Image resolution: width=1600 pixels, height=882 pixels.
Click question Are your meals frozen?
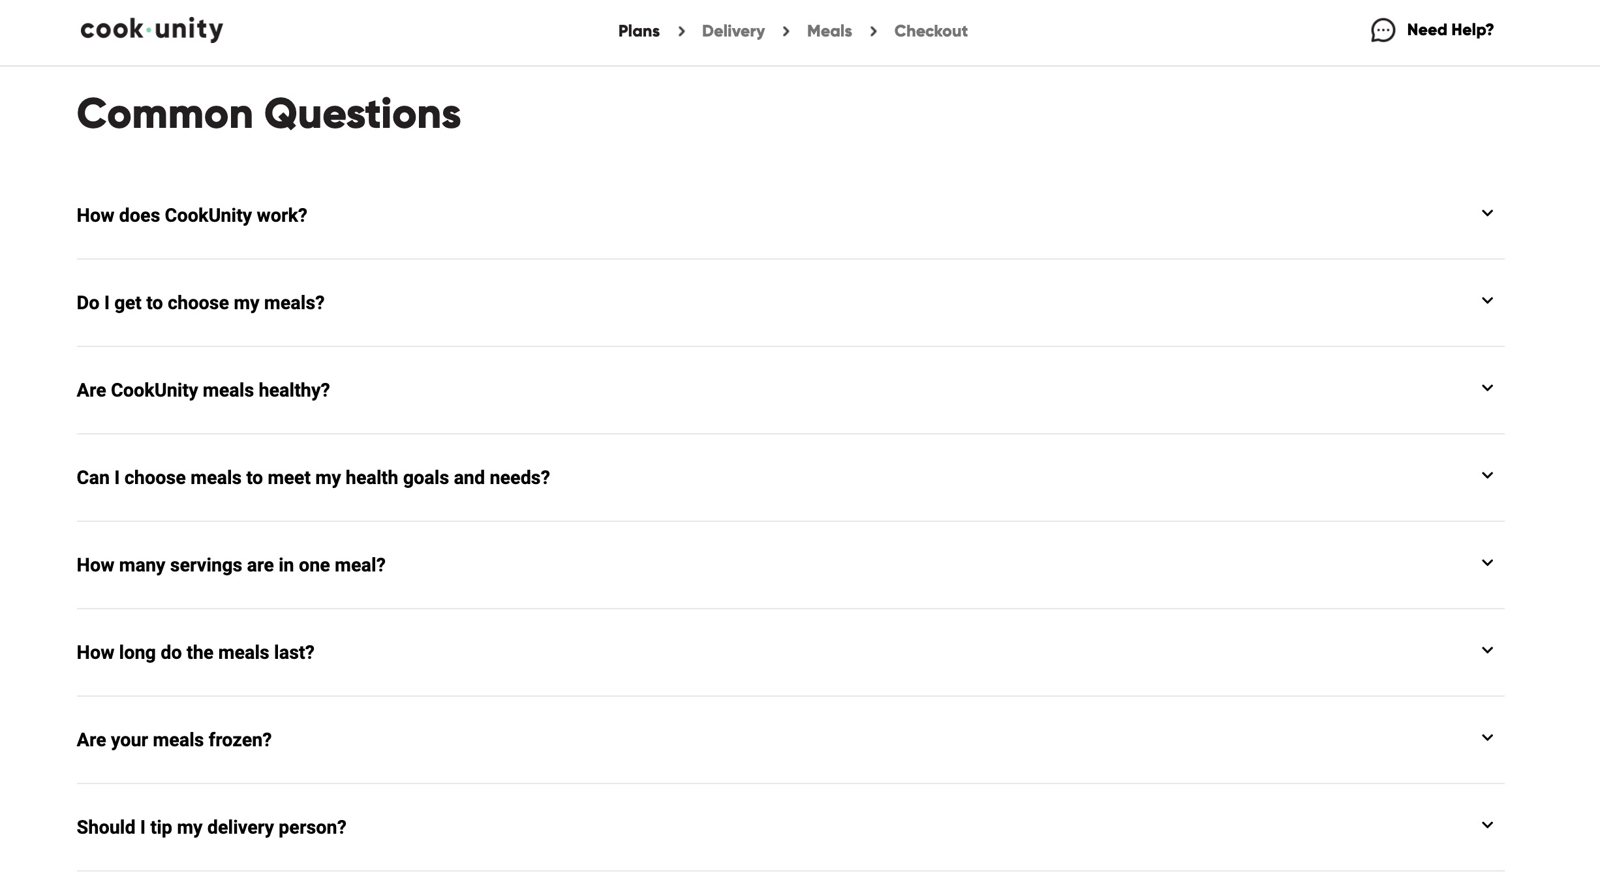(174, 740)
